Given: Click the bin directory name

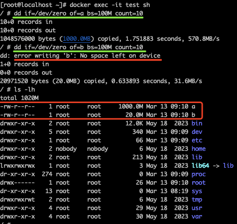Looking at the screenshot, I should click(197, 123).
